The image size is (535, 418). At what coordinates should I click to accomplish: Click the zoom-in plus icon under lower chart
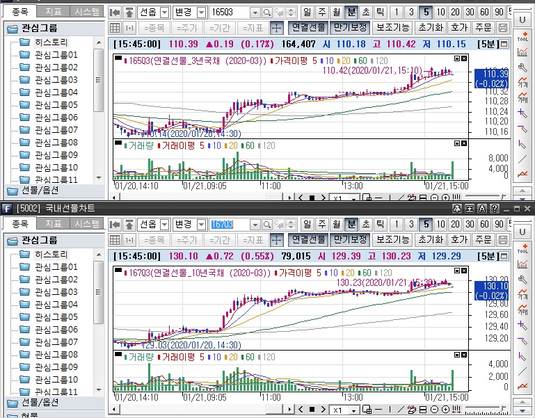(445, 410)
